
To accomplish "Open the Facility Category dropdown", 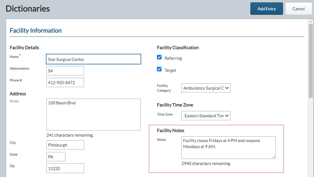I will [x=206, y=88].
